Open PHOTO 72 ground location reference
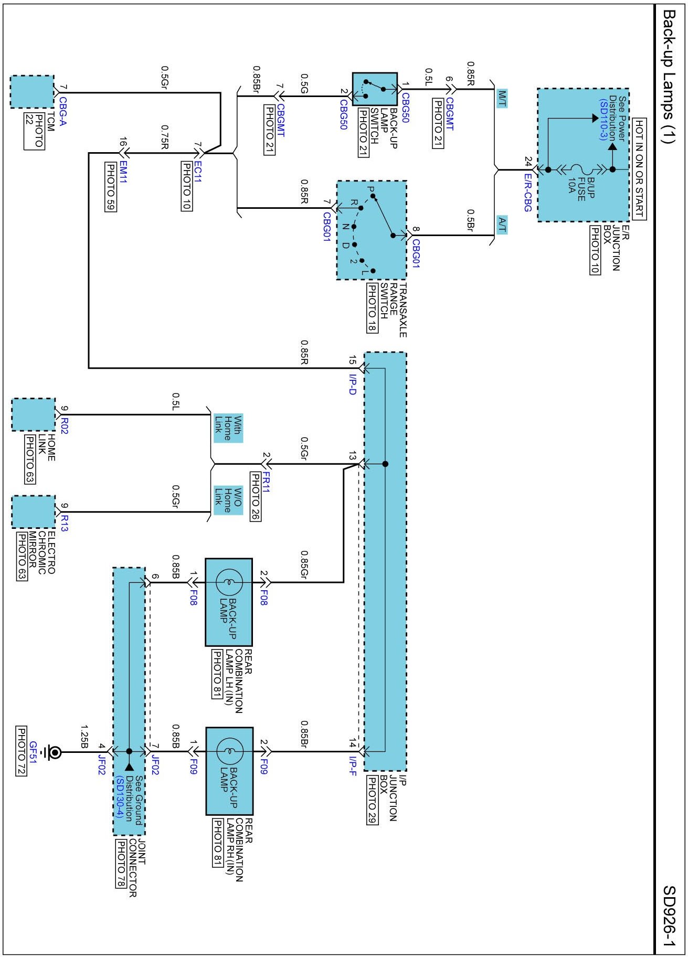The image size is (688, 957). [22, 751]
